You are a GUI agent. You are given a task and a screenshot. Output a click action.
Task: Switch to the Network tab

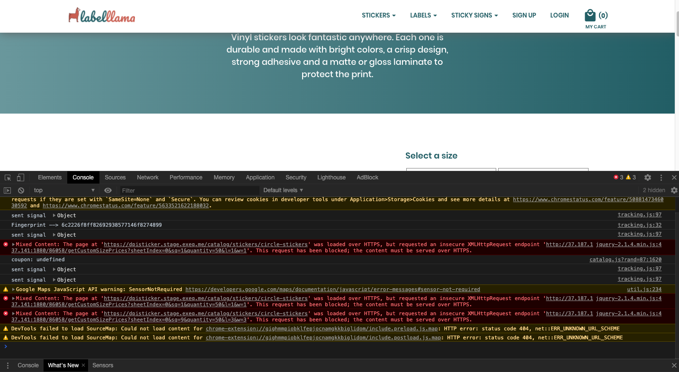tap(148, 177)
